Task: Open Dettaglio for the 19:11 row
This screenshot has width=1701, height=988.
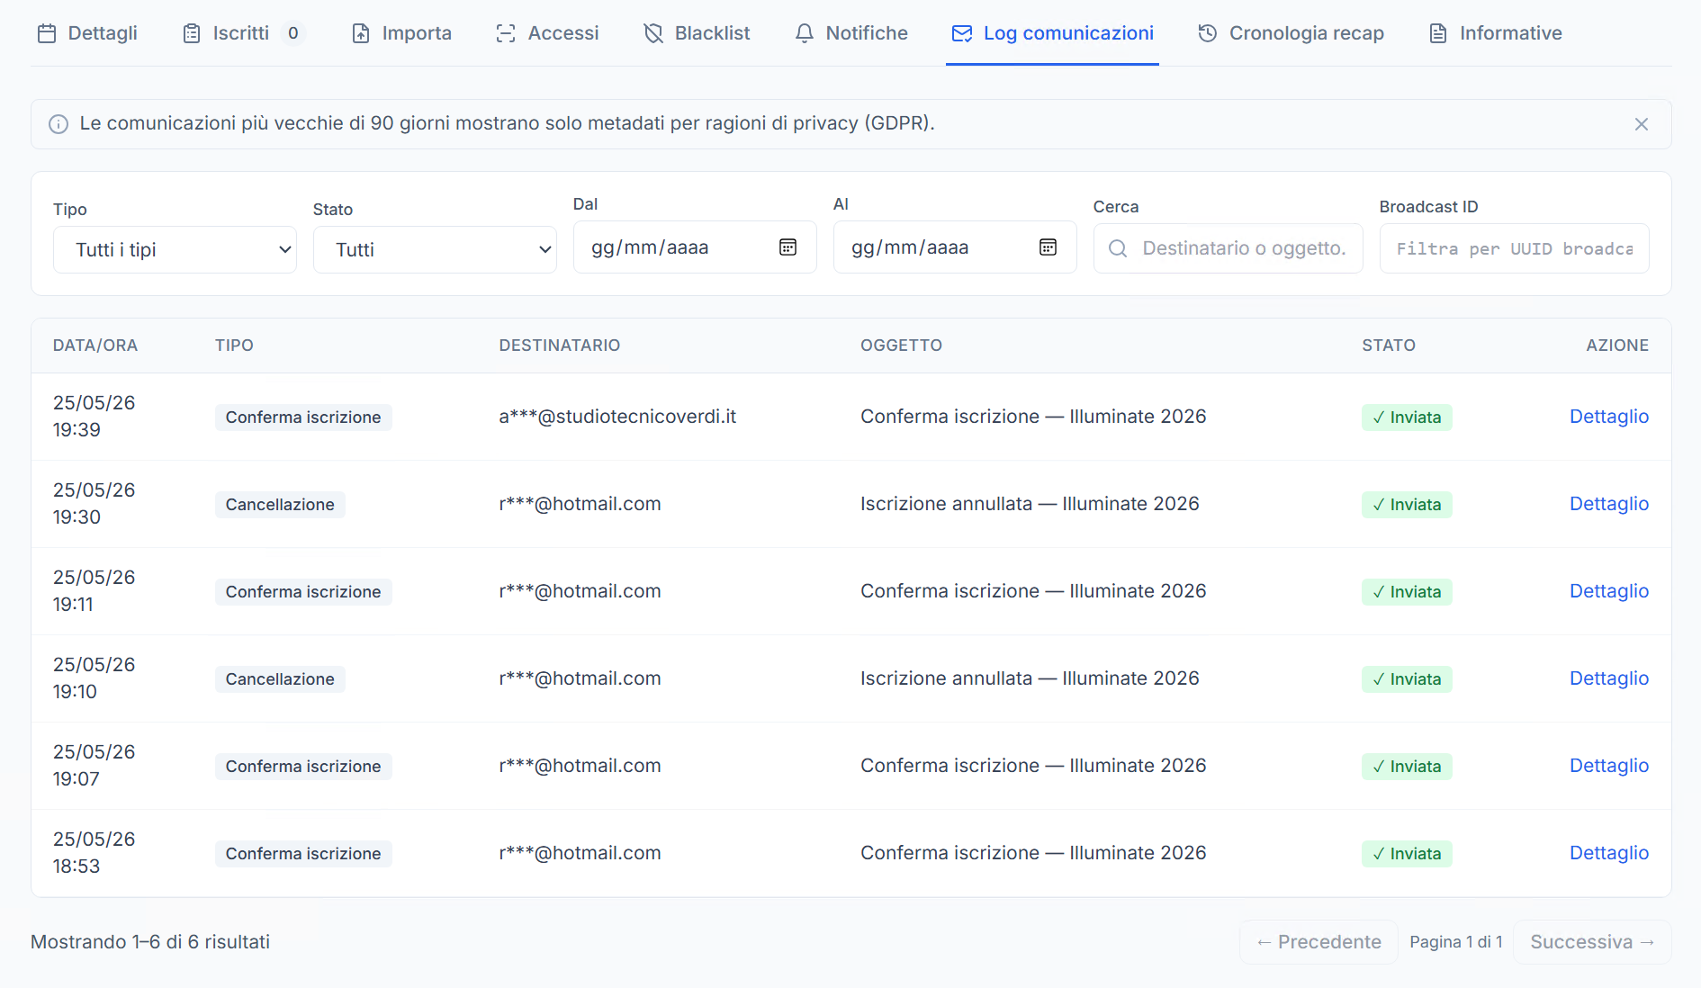Action: [x=1609, y=591]
